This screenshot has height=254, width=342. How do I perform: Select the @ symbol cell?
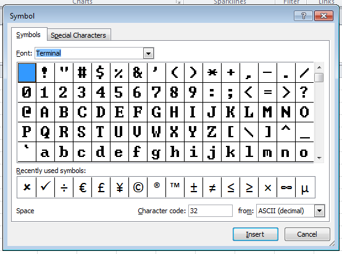click(27, 112)
